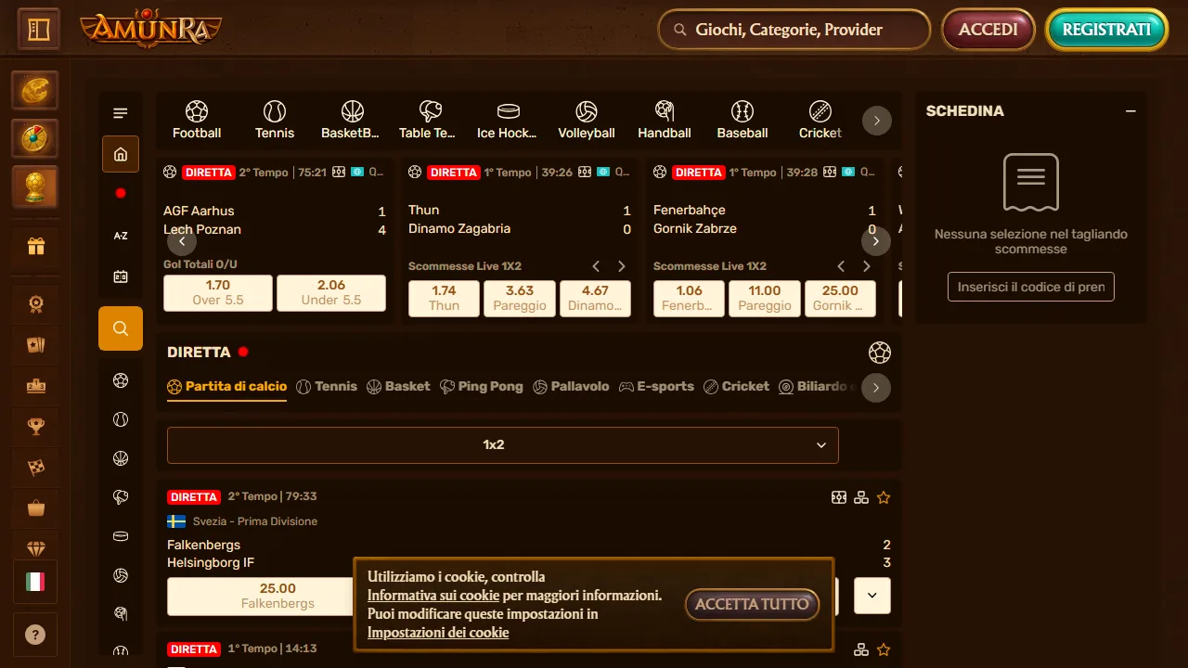
Task: Open the roulette wheel live casino icon
Action: click(x=35, y=139)
